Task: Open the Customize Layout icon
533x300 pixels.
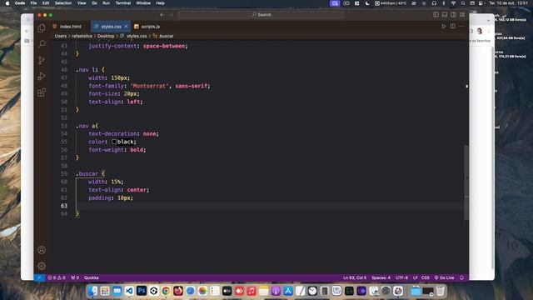Action: [462, 15]
